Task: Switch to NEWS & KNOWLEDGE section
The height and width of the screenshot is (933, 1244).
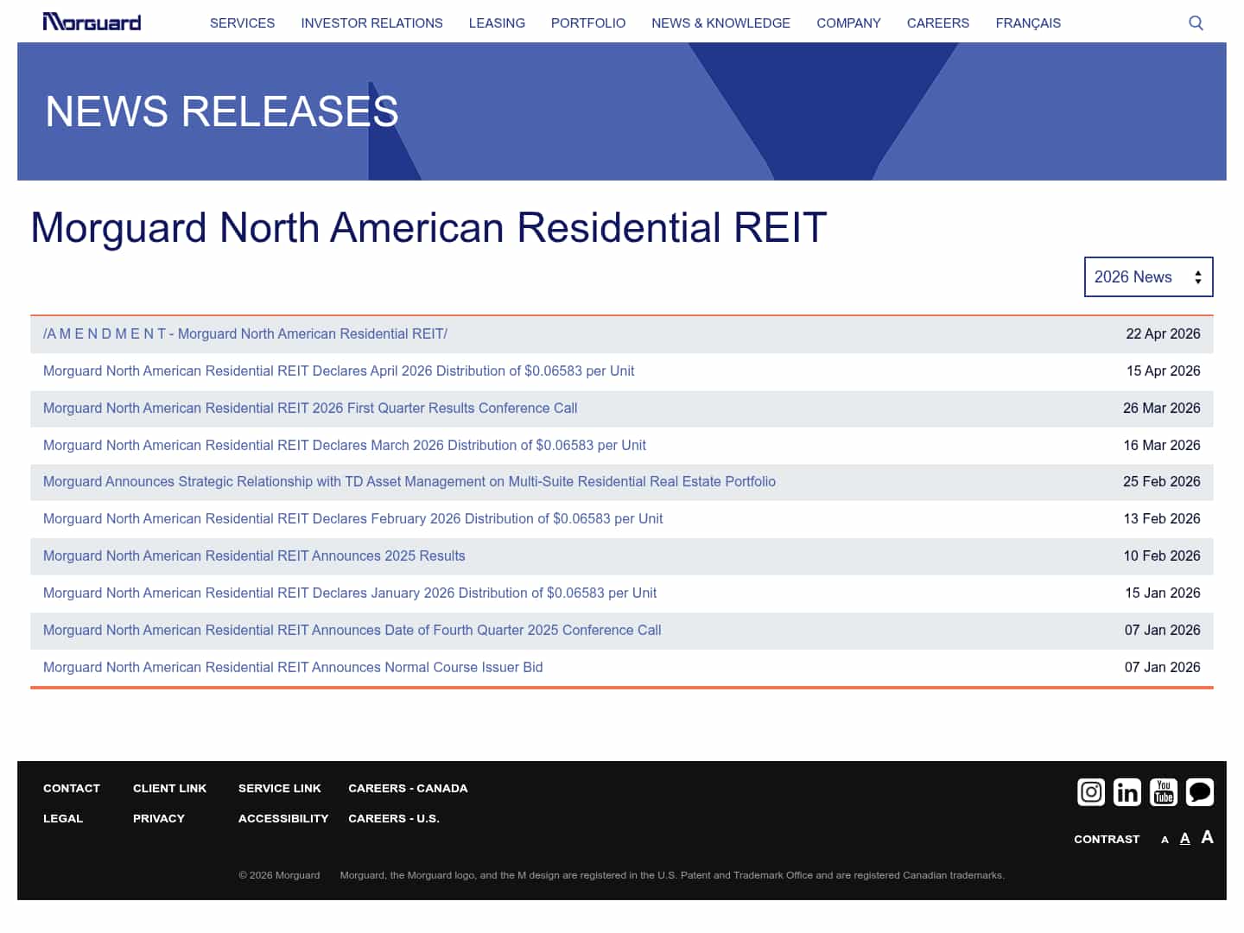Action: [x=720, y=23]
